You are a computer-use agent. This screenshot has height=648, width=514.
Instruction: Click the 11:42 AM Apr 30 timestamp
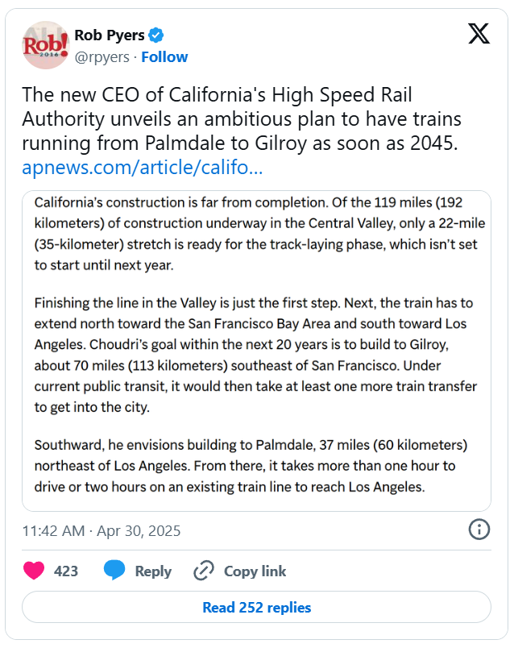click(102, 531)
